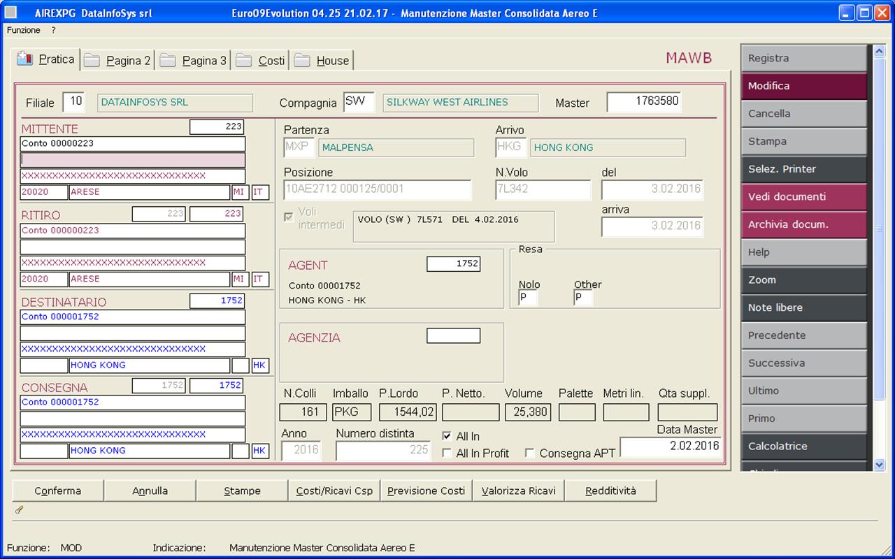Screen dimensions: 895x559
Task: Click the Stampe button
Action: 242,491
